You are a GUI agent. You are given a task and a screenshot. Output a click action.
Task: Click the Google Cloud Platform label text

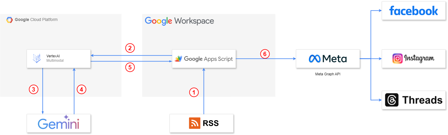pyautogui.click(x=36, y=20)
